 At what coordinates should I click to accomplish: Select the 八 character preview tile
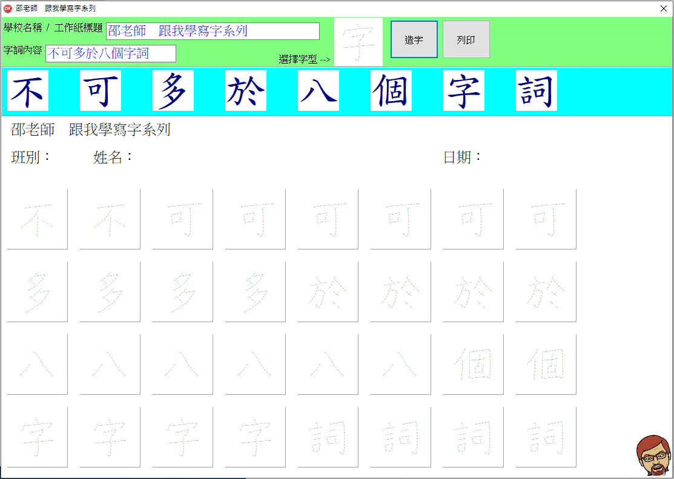coord(318,90)
